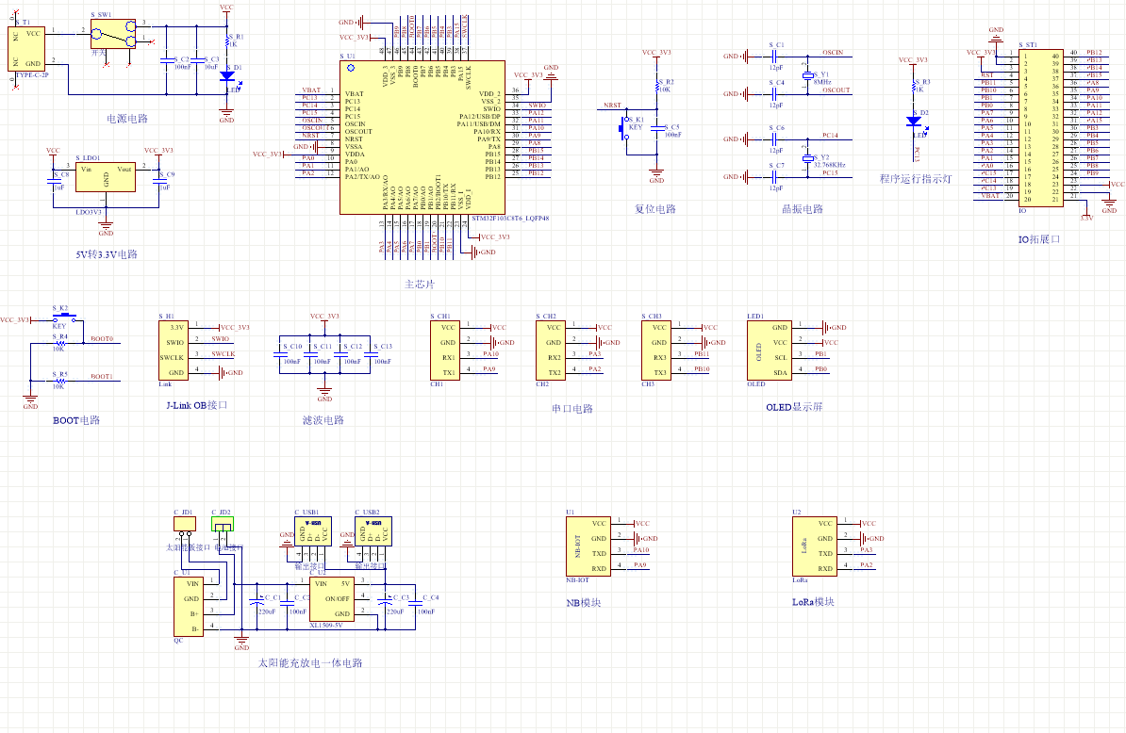This screenshot has width=1126, height=733.
Task: Select the S_LDO1 regulator component
Action: click(106, 177)
